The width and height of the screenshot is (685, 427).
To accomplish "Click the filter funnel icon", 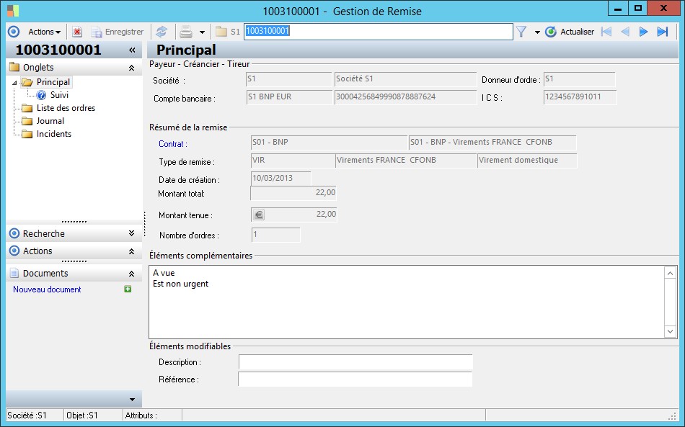I will click(x=521, y=32).
